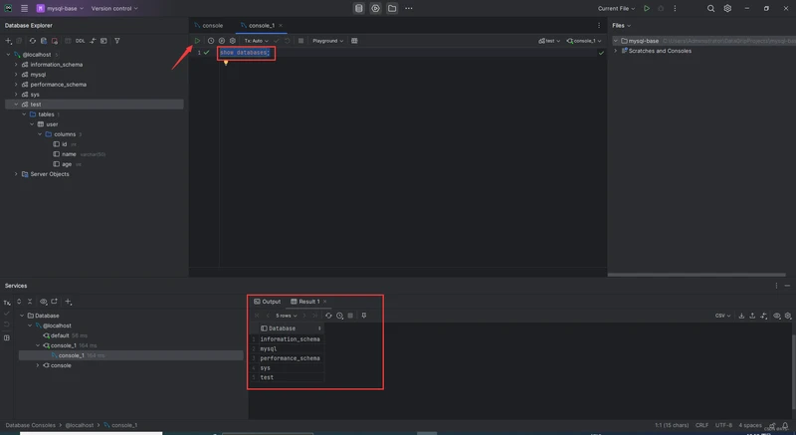Toggle the View eye icon in Services toolbar
The width and height of the screenshot is (796, 435).
point(43,302)
